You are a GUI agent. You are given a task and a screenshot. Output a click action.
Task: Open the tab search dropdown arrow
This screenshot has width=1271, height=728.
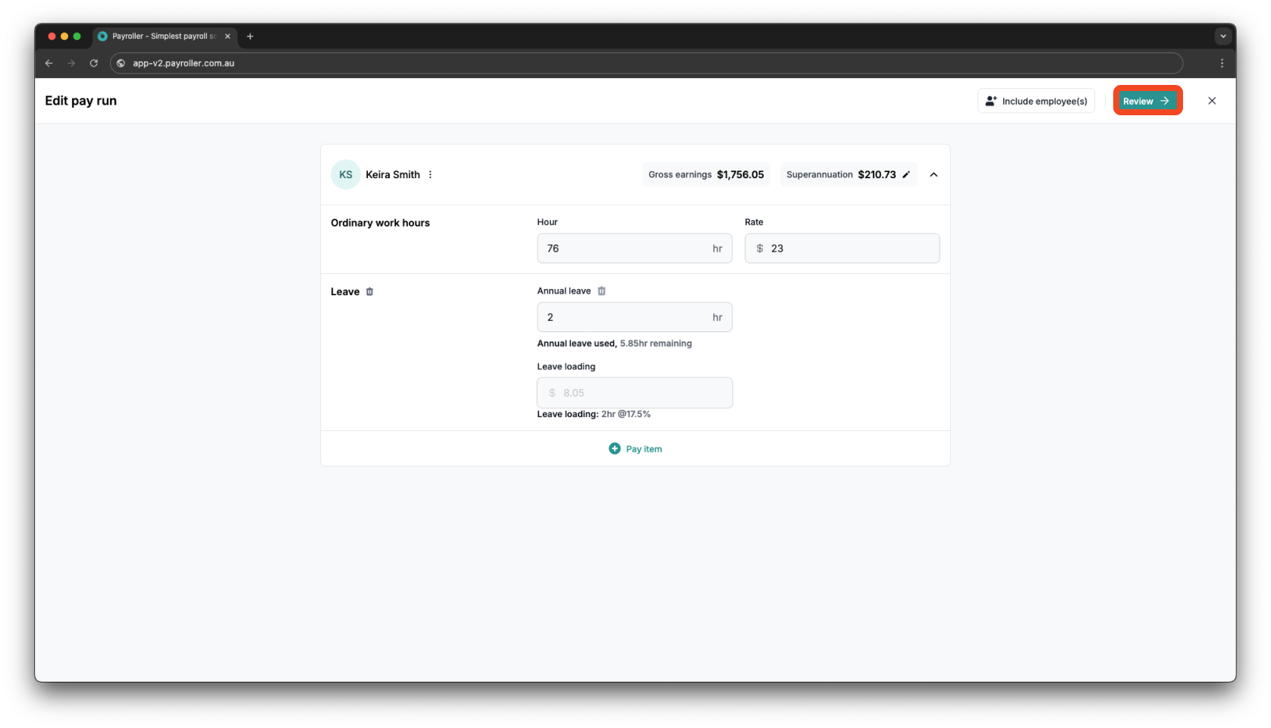1222,36
